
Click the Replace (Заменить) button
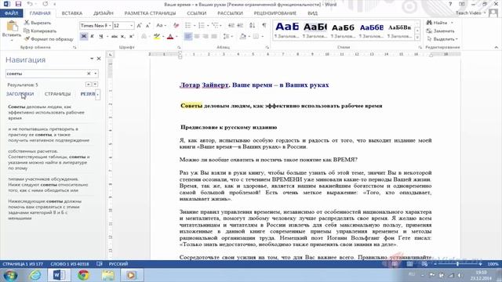(x=441, y=31)
